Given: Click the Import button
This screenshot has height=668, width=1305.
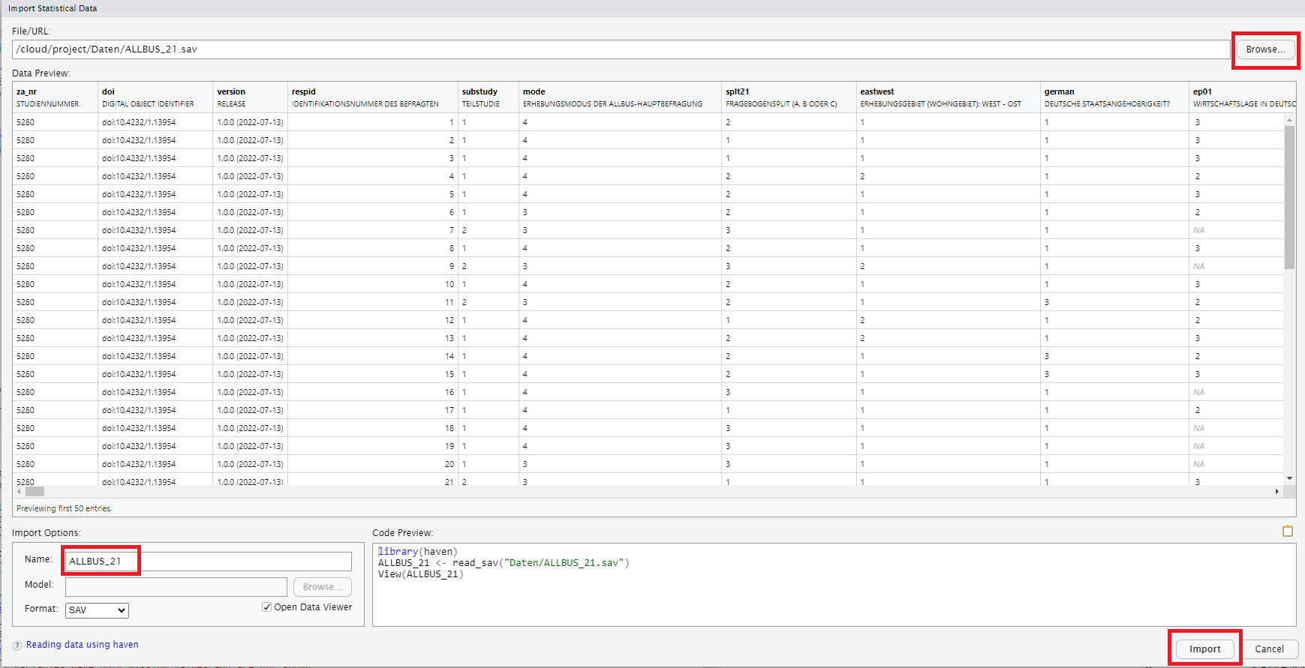Looking at the screenshot, I should pos(1204,649).
